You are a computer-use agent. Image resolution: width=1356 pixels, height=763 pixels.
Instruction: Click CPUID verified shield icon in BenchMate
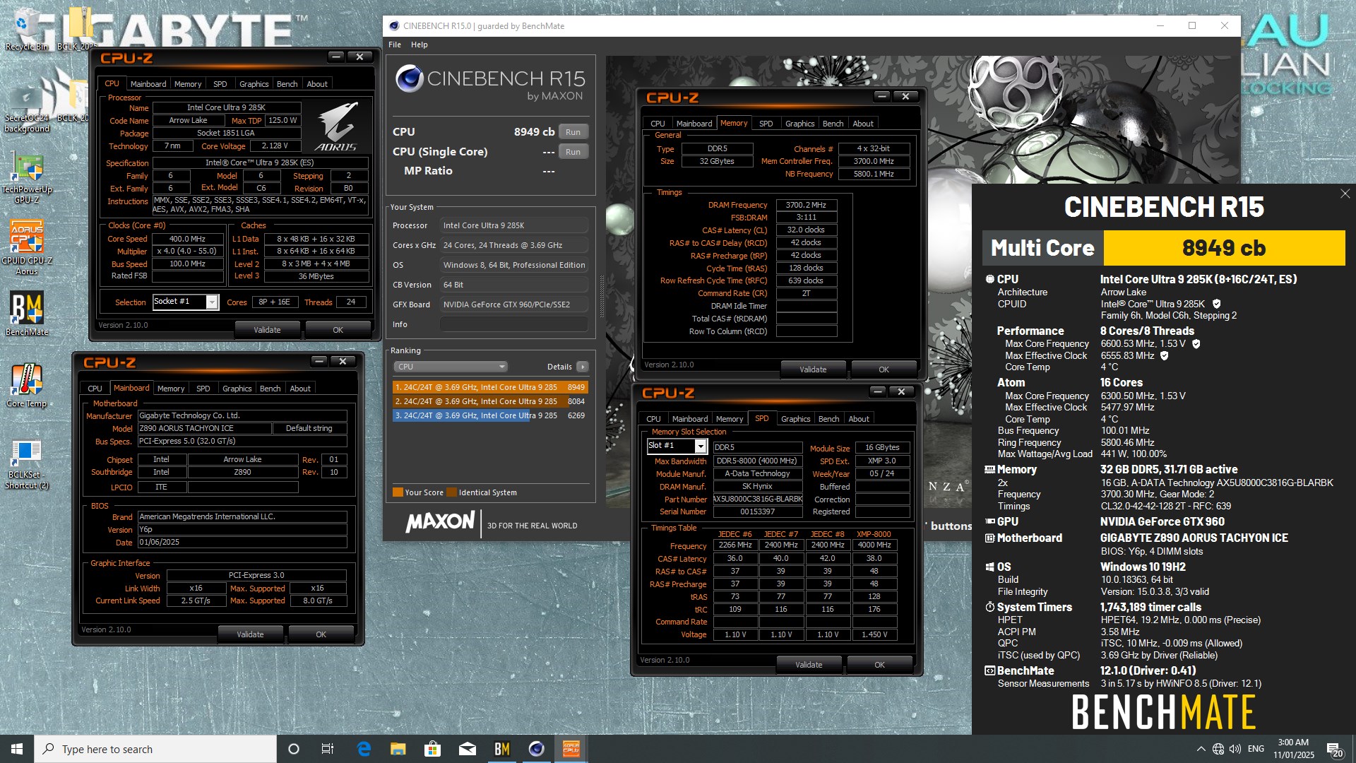[1217, 304]
